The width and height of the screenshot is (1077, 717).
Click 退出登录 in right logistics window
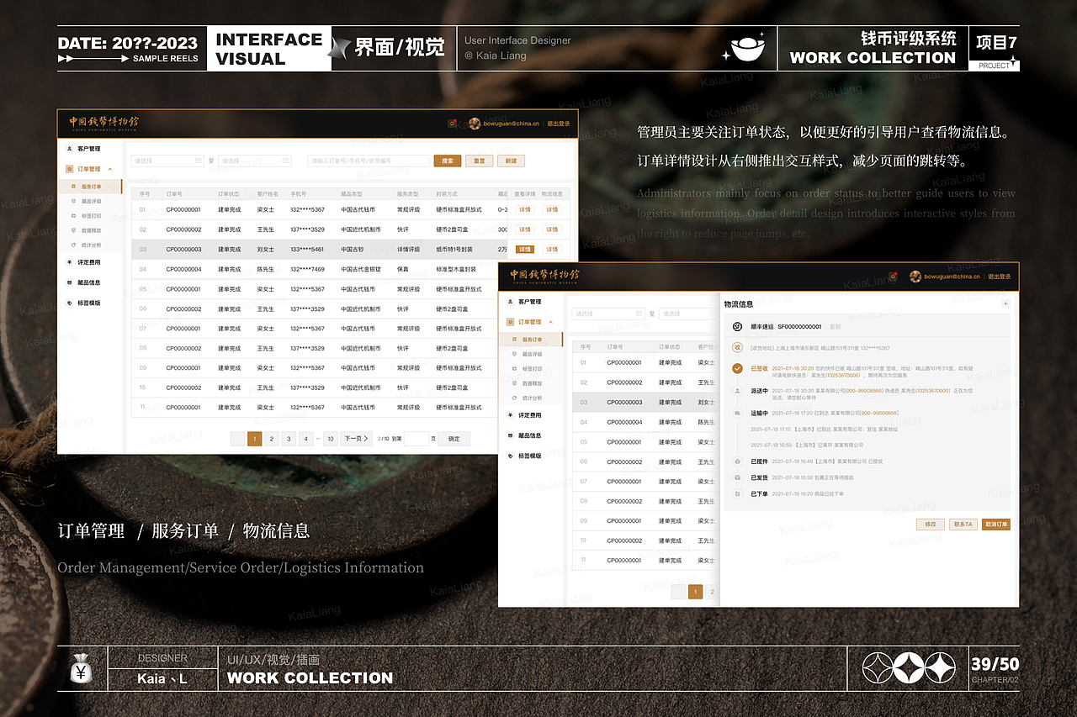pos(1000,277)
